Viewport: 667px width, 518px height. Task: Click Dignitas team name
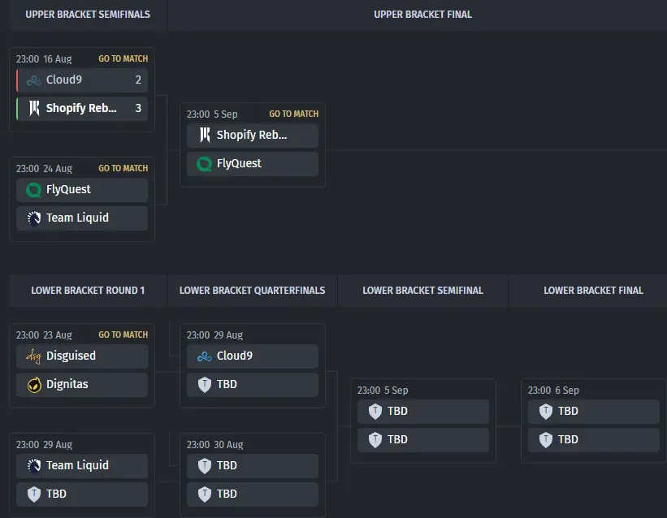pyautogui.click(x=67, y=385)
